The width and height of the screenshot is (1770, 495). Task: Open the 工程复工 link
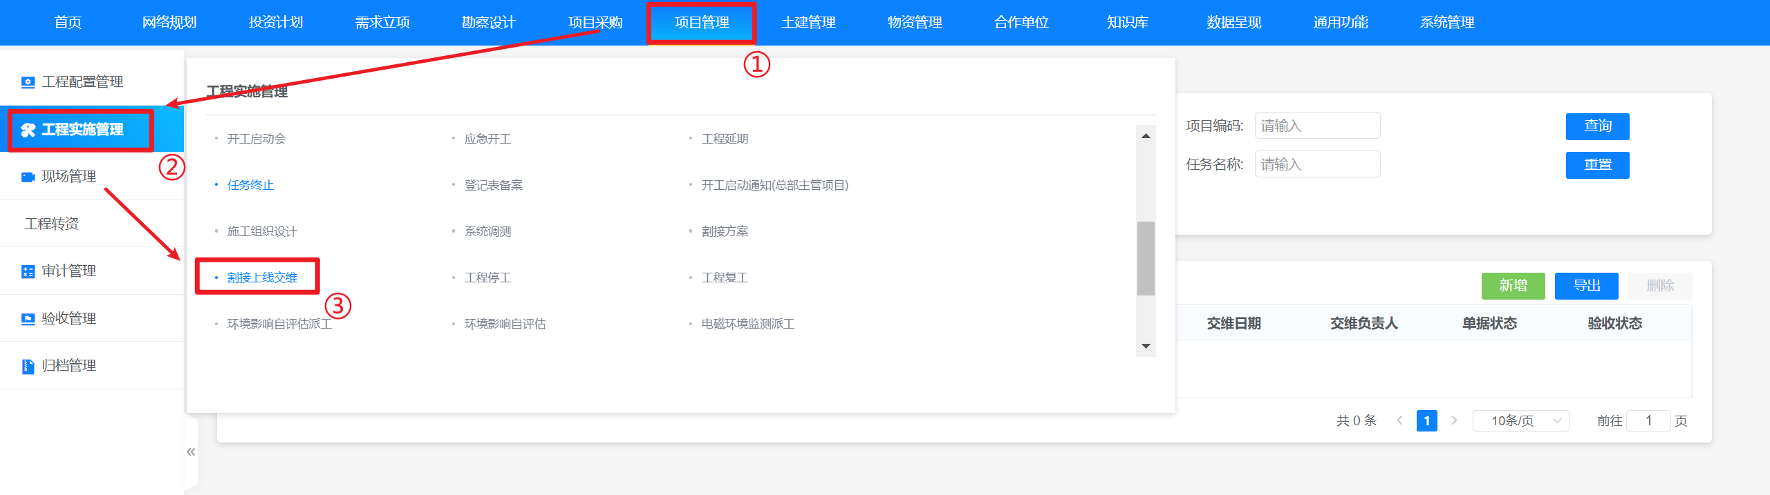pyautogui.click(x=725, y=278)
